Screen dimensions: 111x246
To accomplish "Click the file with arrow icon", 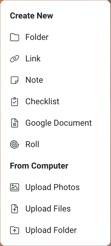I will 15,209.
